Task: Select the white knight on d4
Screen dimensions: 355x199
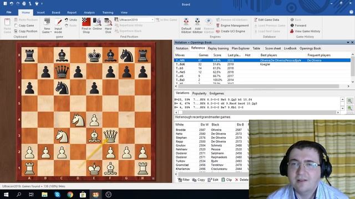Action: 78,119
